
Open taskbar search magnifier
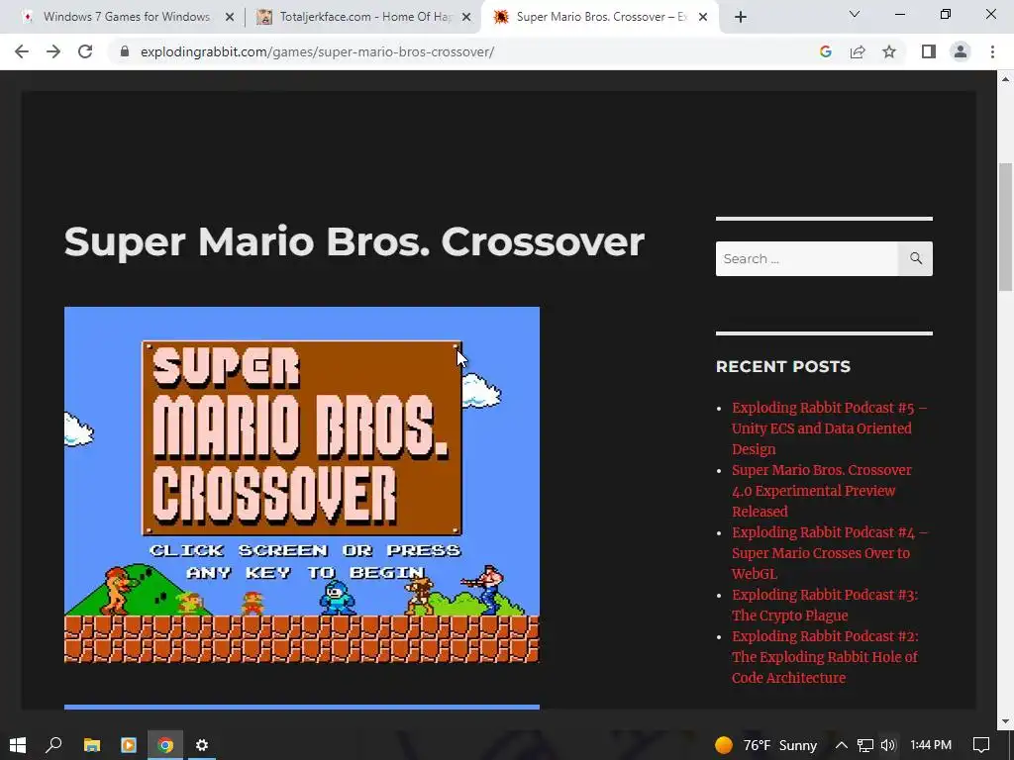53,745
